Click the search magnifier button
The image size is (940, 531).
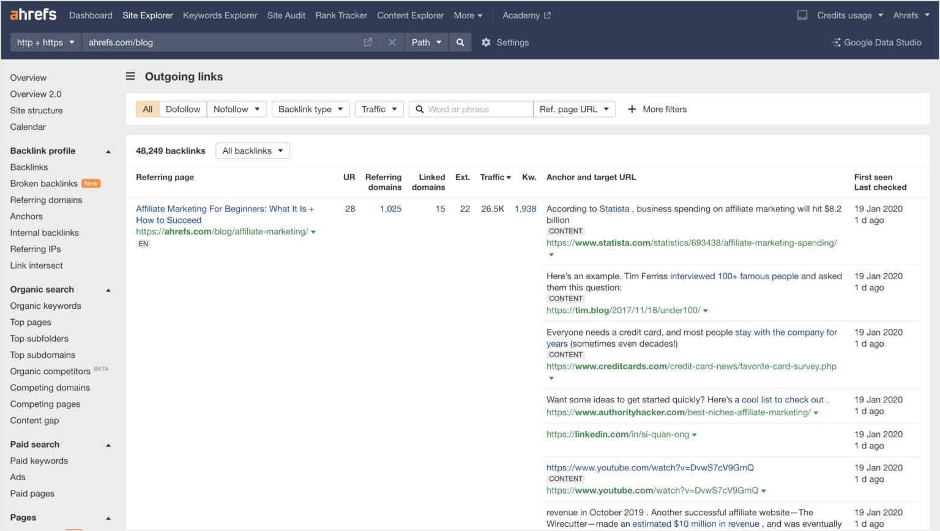coord(460,42)
